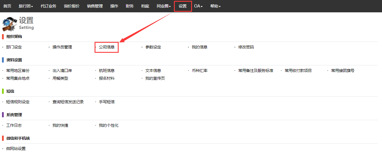Open the 手写短信 link

point(107,102)
